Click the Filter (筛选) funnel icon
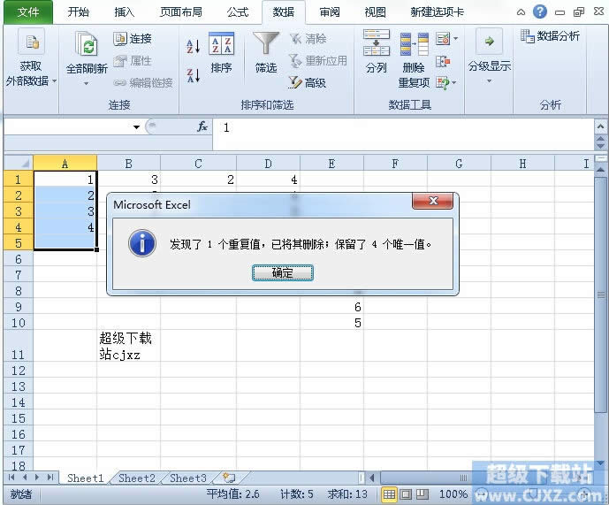Viewport: 609px width, 505px height. [266, 44]
